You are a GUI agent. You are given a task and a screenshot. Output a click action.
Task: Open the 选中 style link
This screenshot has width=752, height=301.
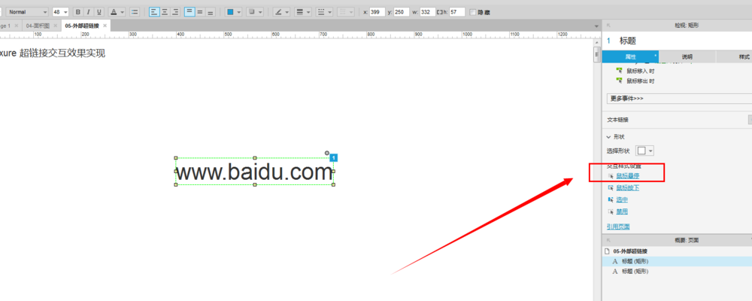click(x=622, y=199)
